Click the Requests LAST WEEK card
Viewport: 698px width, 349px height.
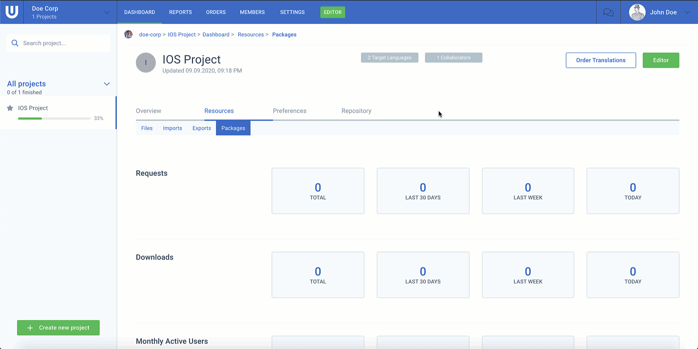point(528,191)
